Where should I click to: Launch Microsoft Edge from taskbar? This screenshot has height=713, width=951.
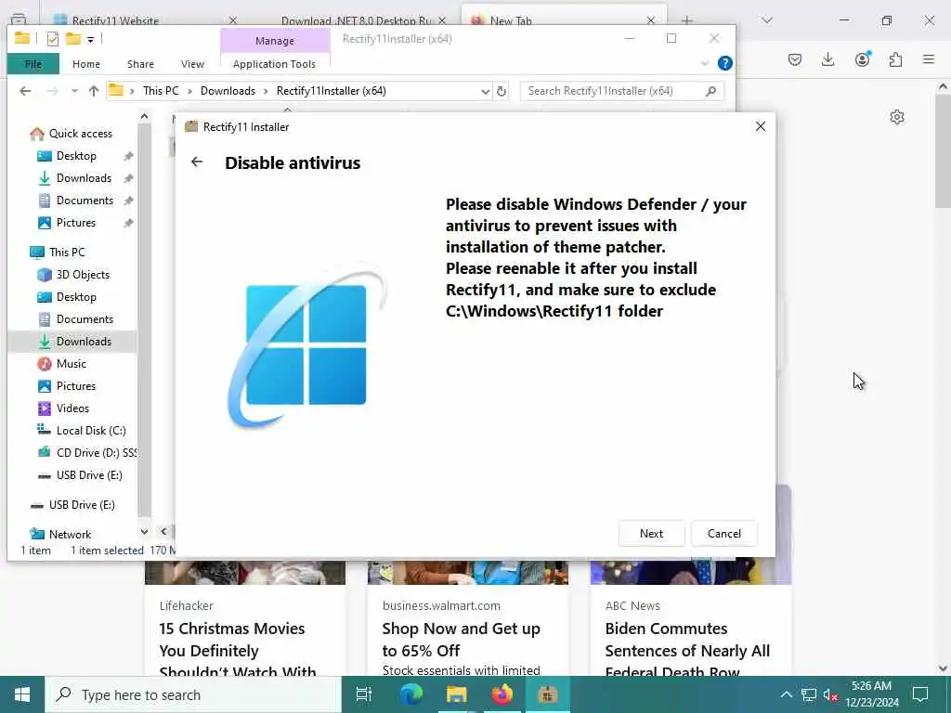click(x=410, y=694)
